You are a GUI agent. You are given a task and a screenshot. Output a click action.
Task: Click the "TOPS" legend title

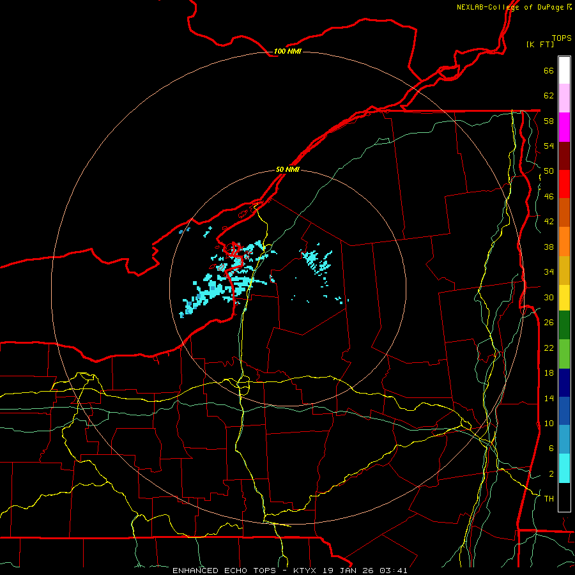pos(562,38)
